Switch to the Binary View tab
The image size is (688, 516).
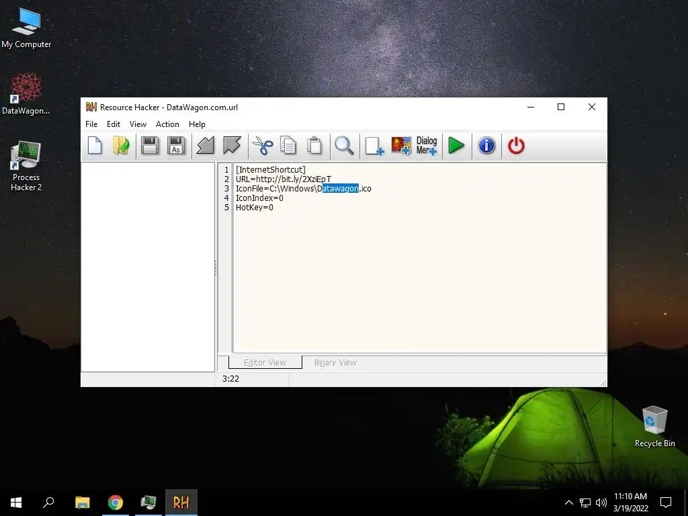coord(335,362)
